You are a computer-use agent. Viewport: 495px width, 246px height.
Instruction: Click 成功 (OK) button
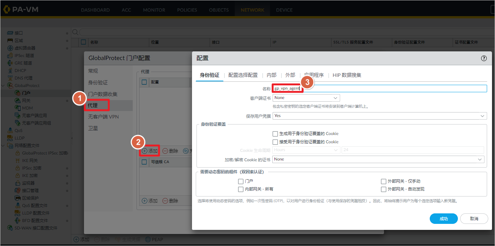[x=444, y=219]
